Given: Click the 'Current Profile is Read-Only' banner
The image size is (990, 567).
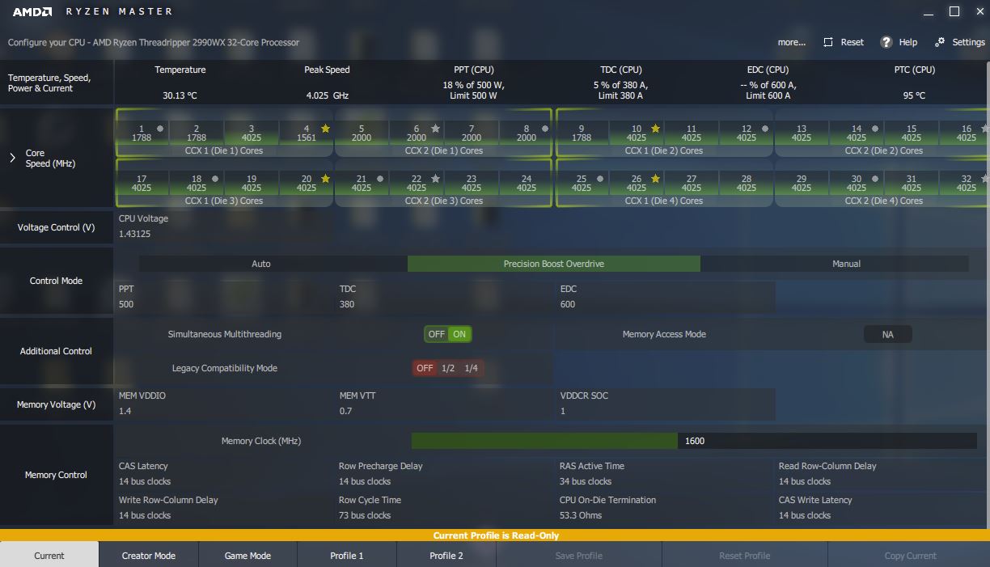Looking at the screenshot, I should pos(495,535).
